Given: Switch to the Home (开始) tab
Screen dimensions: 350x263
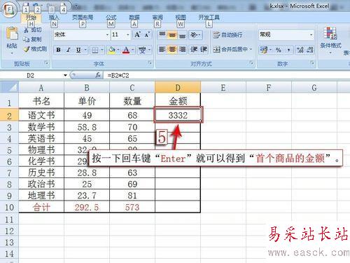Looking at the screenshot, I should [x=31, y=18].
